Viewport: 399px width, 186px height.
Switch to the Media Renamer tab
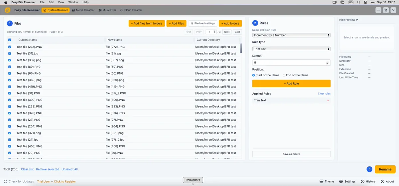point(83,10)
